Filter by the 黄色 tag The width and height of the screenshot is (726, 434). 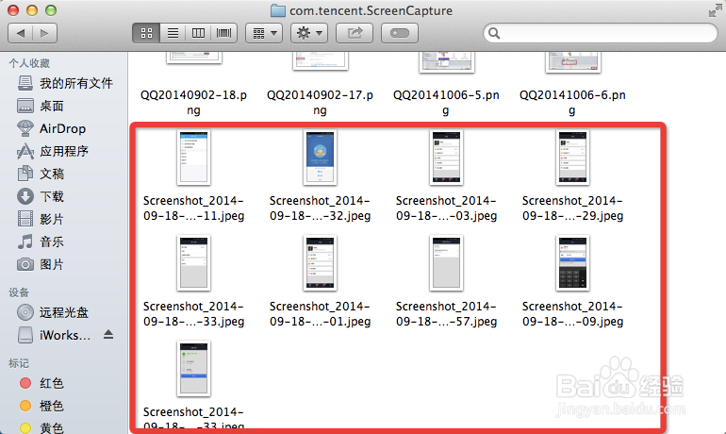pos(41,427)
